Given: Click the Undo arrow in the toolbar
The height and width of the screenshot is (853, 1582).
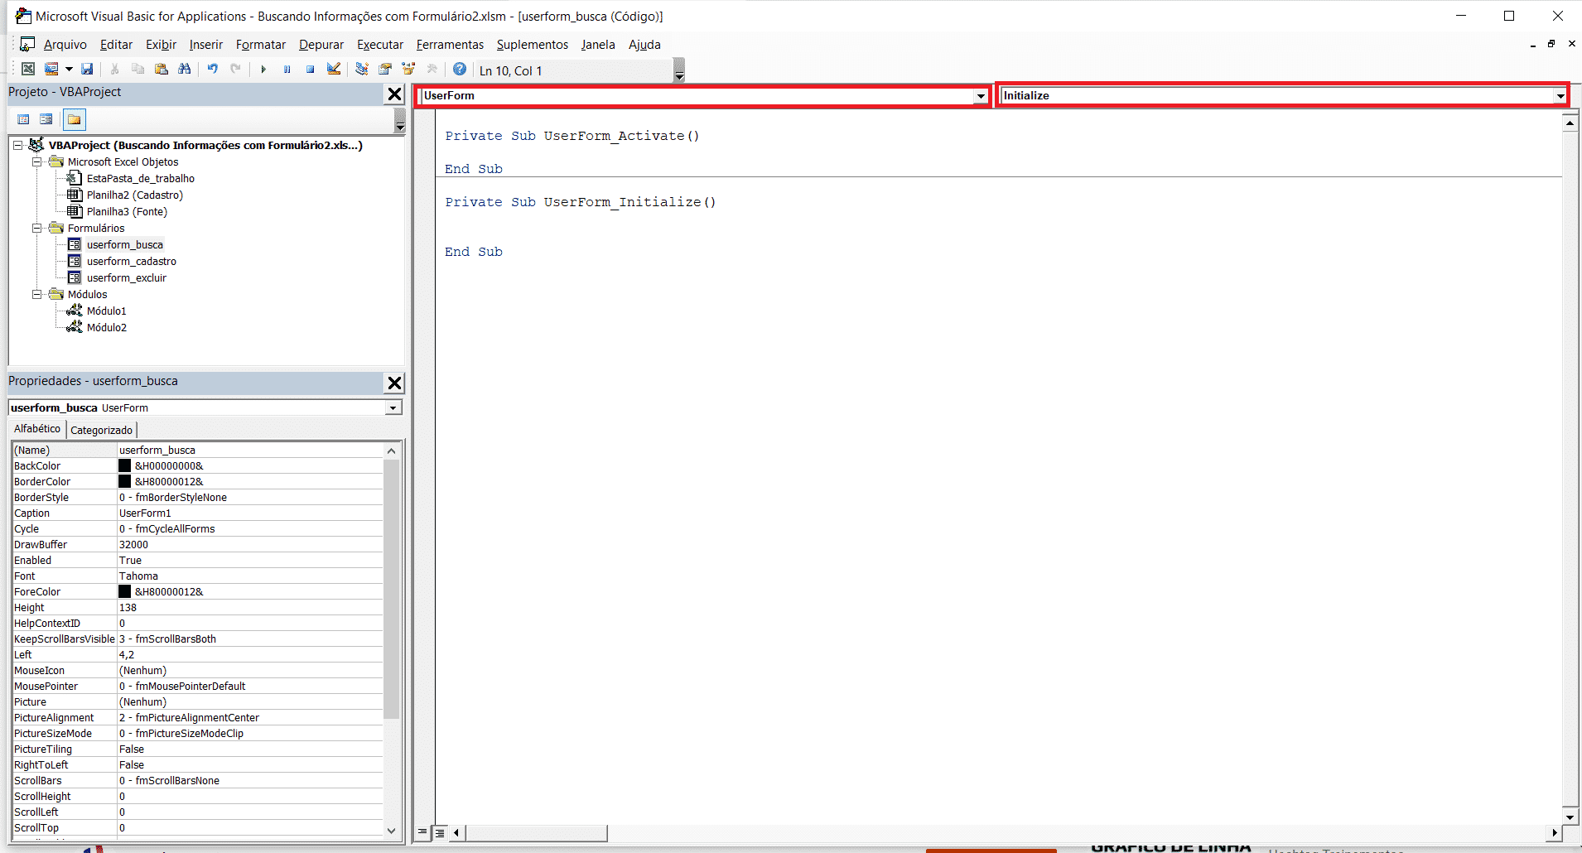Looking at the screenshot, I should (x=213, y=70).
